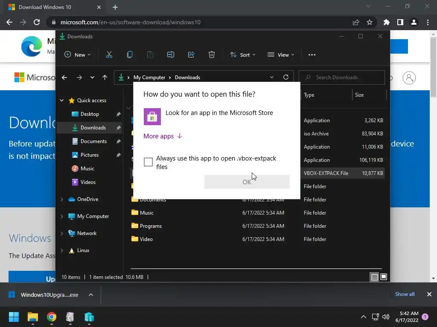This screenshot has height=327, width=437.
Task: Select Desktop in Quick access
Action: coord(90,114)
